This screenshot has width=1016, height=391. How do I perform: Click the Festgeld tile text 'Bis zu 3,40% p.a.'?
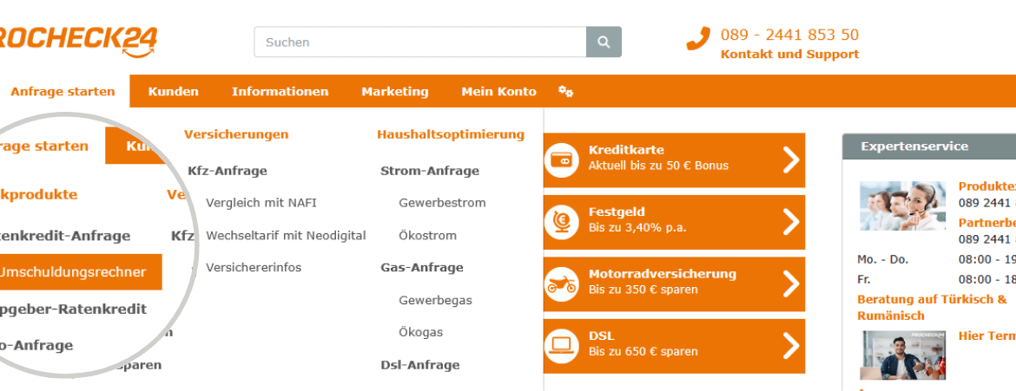point(637,228)
